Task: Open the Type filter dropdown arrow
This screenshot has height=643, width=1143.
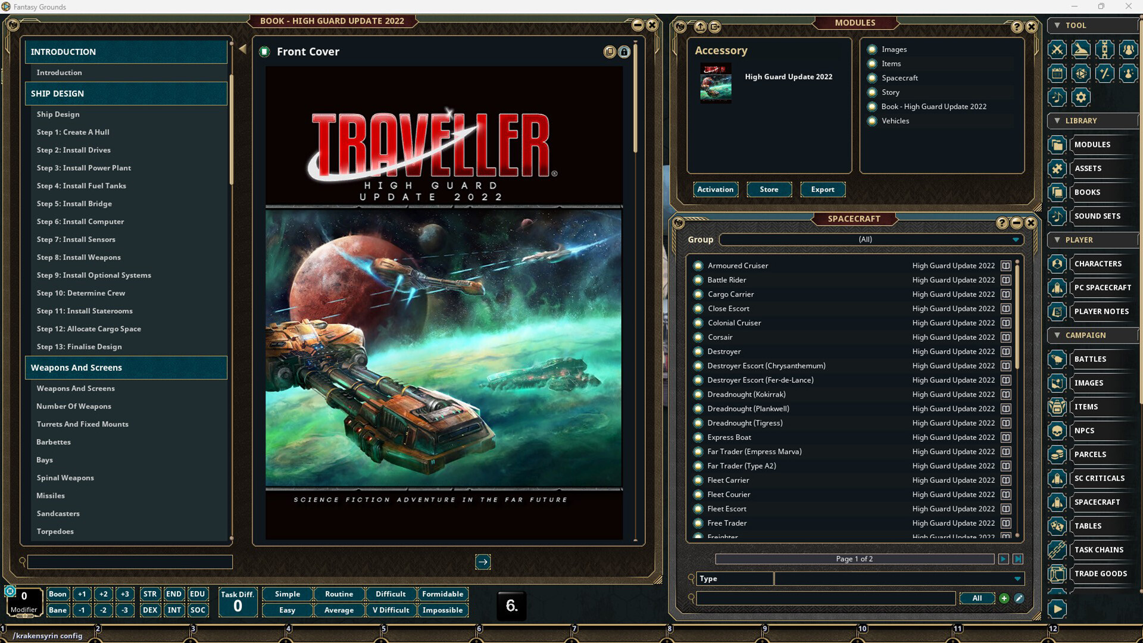Action: click(1017, 579)
